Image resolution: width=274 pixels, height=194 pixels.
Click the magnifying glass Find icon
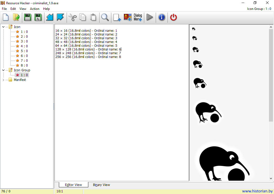click(x=105, y=17)
